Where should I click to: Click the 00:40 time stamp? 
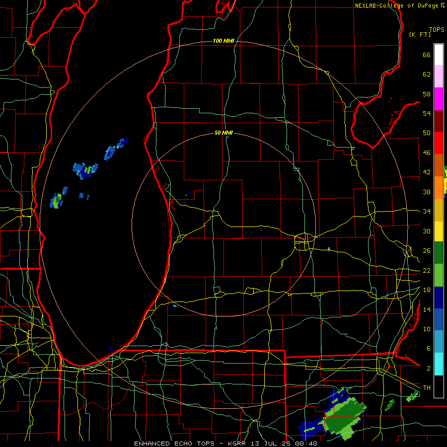[x=305, y=444]
